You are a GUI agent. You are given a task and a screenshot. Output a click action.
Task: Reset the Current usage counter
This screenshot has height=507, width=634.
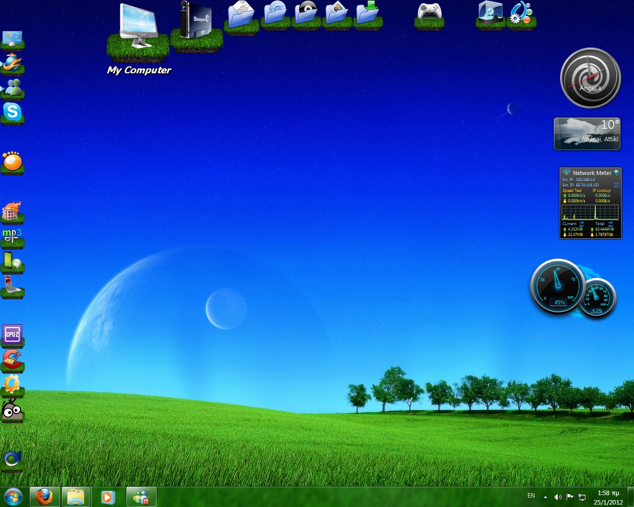[x=582, y=224]
